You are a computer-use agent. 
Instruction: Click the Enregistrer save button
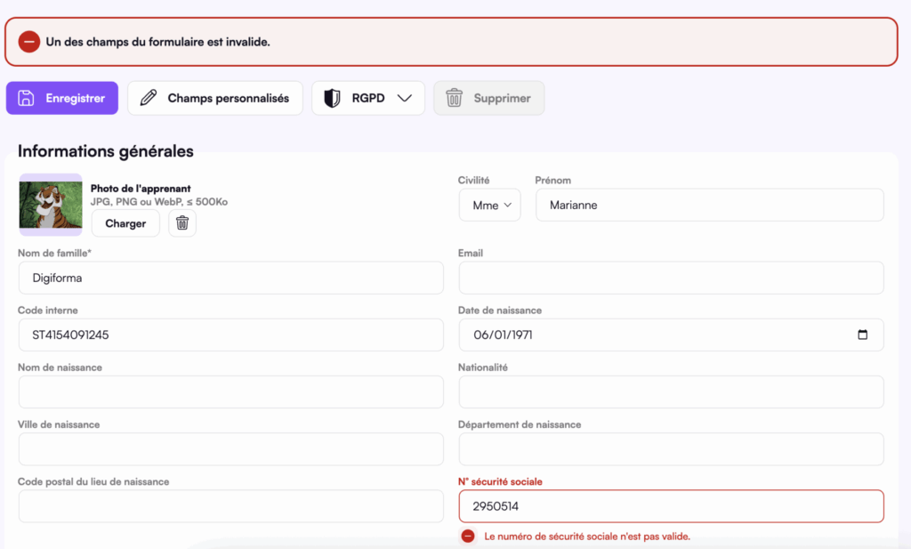tap(62, 98)
